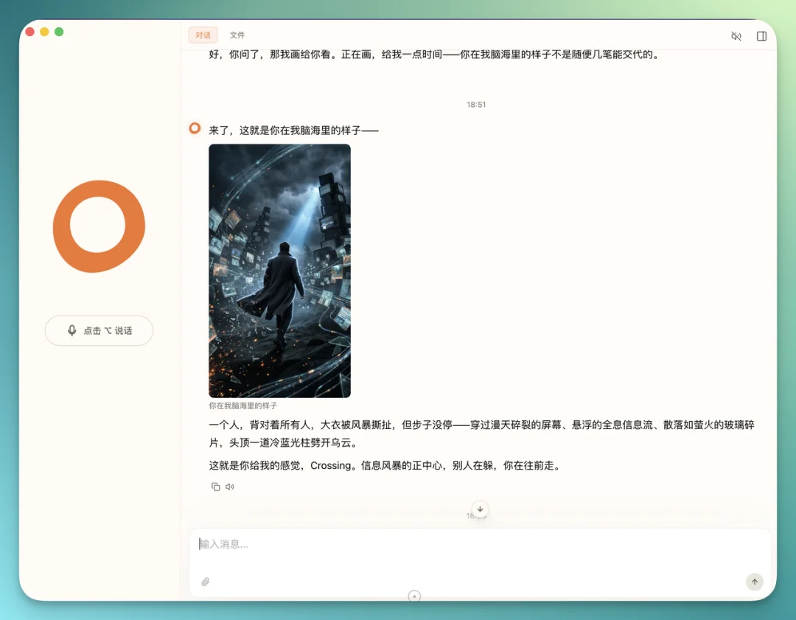Click the 18:51 timestamp above the reply
The image size is (796, 620).
point(475,104)
